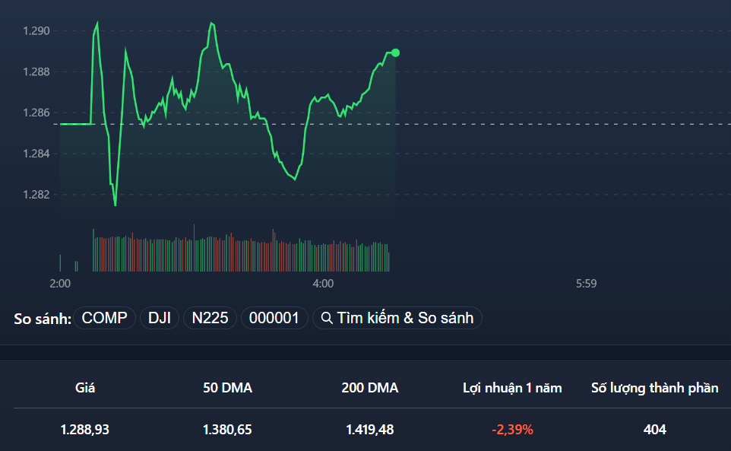Click the 'Số lượng thành phần' column header
Image resolution: width=731 pixels, height=451 pixels.
click(x=654, y=387)
